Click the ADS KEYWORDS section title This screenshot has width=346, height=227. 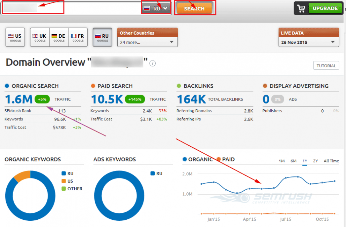[115, 160]
